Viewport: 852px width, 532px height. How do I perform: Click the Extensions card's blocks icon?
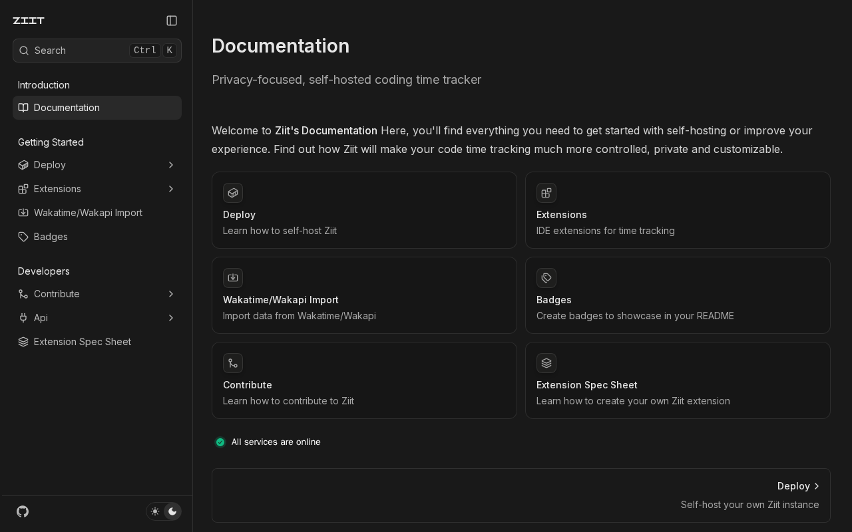coord(546,193)
